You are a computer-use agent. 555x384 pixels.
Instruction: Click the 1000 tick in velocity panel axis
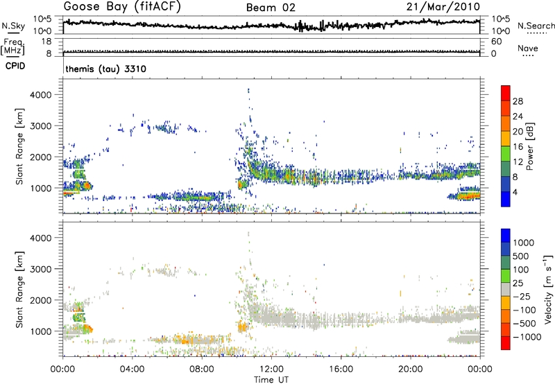pyautogui.click(x=40, y=332)
